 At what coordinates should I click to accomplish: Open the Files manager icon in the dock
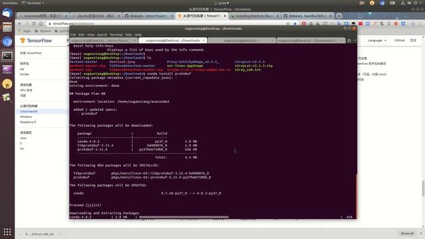[7, 27]
